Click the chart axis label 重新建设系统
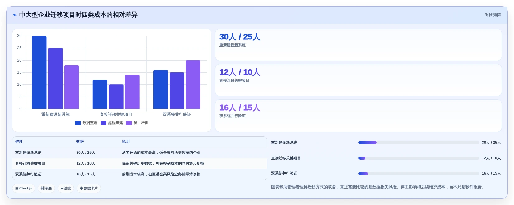 (55, 115)
